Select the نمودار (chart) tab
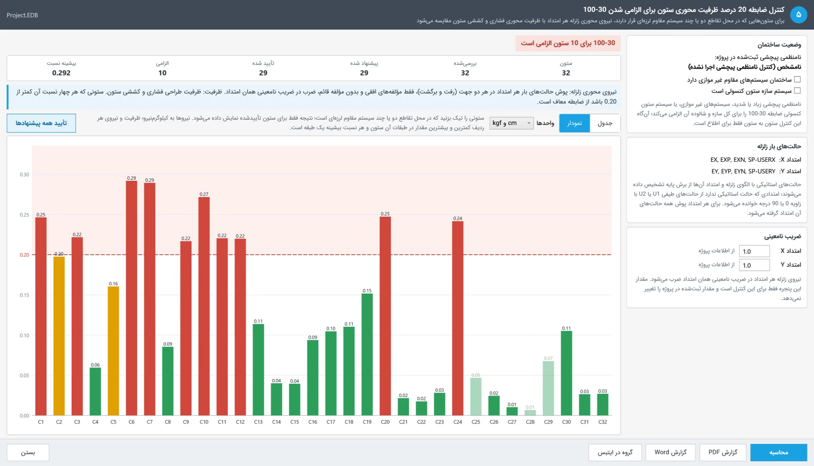The width and height of the screenshot is (814, 466). pyautogui.click(x=574, y=123)
